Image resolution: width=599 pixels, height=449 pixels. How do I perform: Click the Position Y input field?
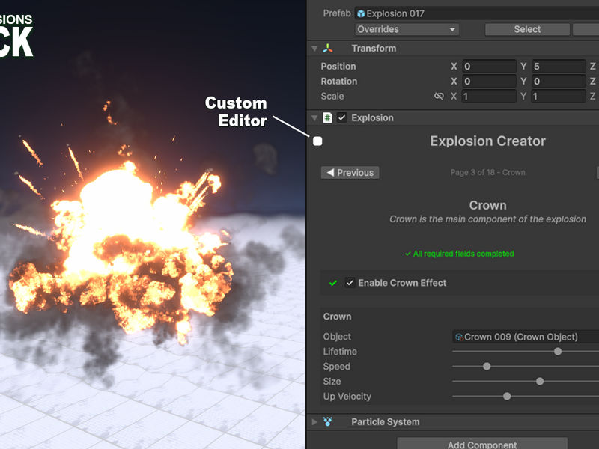[x=559, y=66]
